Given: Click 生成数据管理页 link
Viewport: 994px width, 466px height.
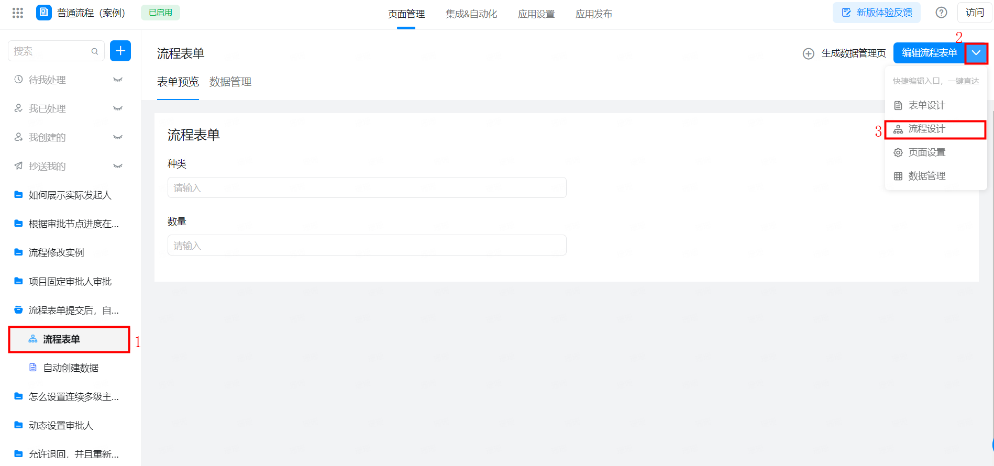Looking at the screenshot, I should tap(854, 53).
